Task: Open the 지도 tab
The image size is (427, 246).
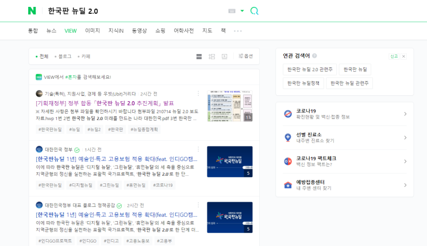Action: [207, 30]
